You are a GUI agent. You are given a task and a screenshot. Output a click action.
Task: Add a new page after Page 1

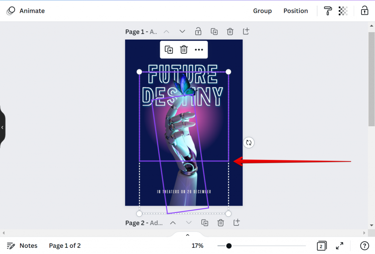[246, 31]
